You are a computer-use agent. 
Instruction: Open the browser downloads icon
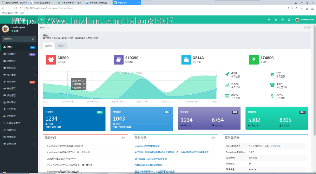click(307, 8)
